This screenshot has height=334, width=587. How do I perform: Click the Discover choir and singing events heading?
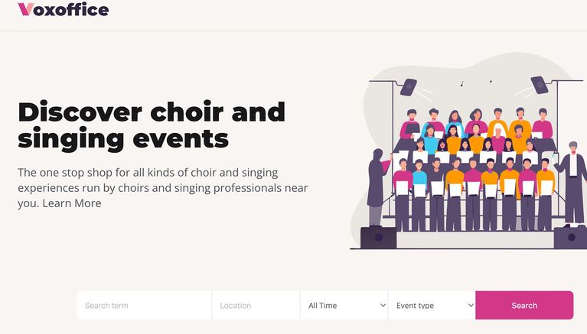(152, 125)
